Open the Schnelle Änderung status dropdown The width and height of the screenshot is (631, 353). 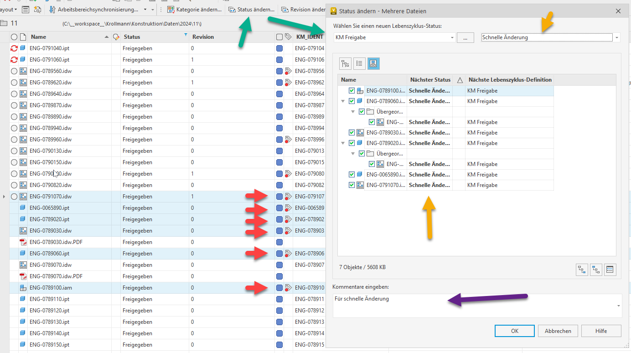pos(617,38)
